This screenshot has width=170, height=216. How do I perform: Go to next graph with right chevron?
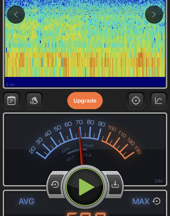(154, 15)
